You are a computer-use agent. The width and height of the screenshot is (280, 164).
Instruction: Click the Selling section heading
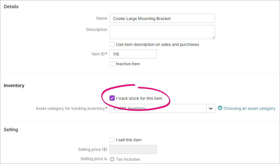pyautogui.click(x=11, y=130)
